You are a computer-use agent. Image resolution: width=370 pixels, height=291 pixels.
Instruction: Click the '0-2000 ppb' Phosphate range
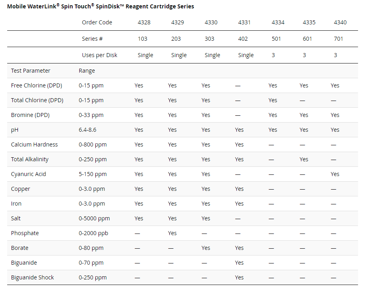pos(93,234)
